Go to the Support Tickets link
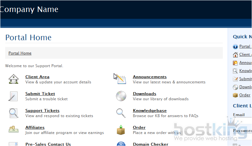The image size is (252, 146). (x=42, y=111)
